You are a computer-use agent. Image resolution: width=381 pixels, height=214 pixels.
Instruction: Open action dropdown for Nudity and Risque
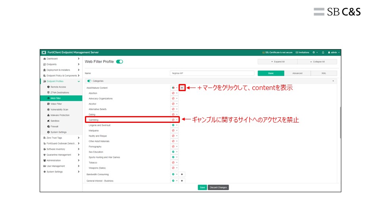pos(175,136)
